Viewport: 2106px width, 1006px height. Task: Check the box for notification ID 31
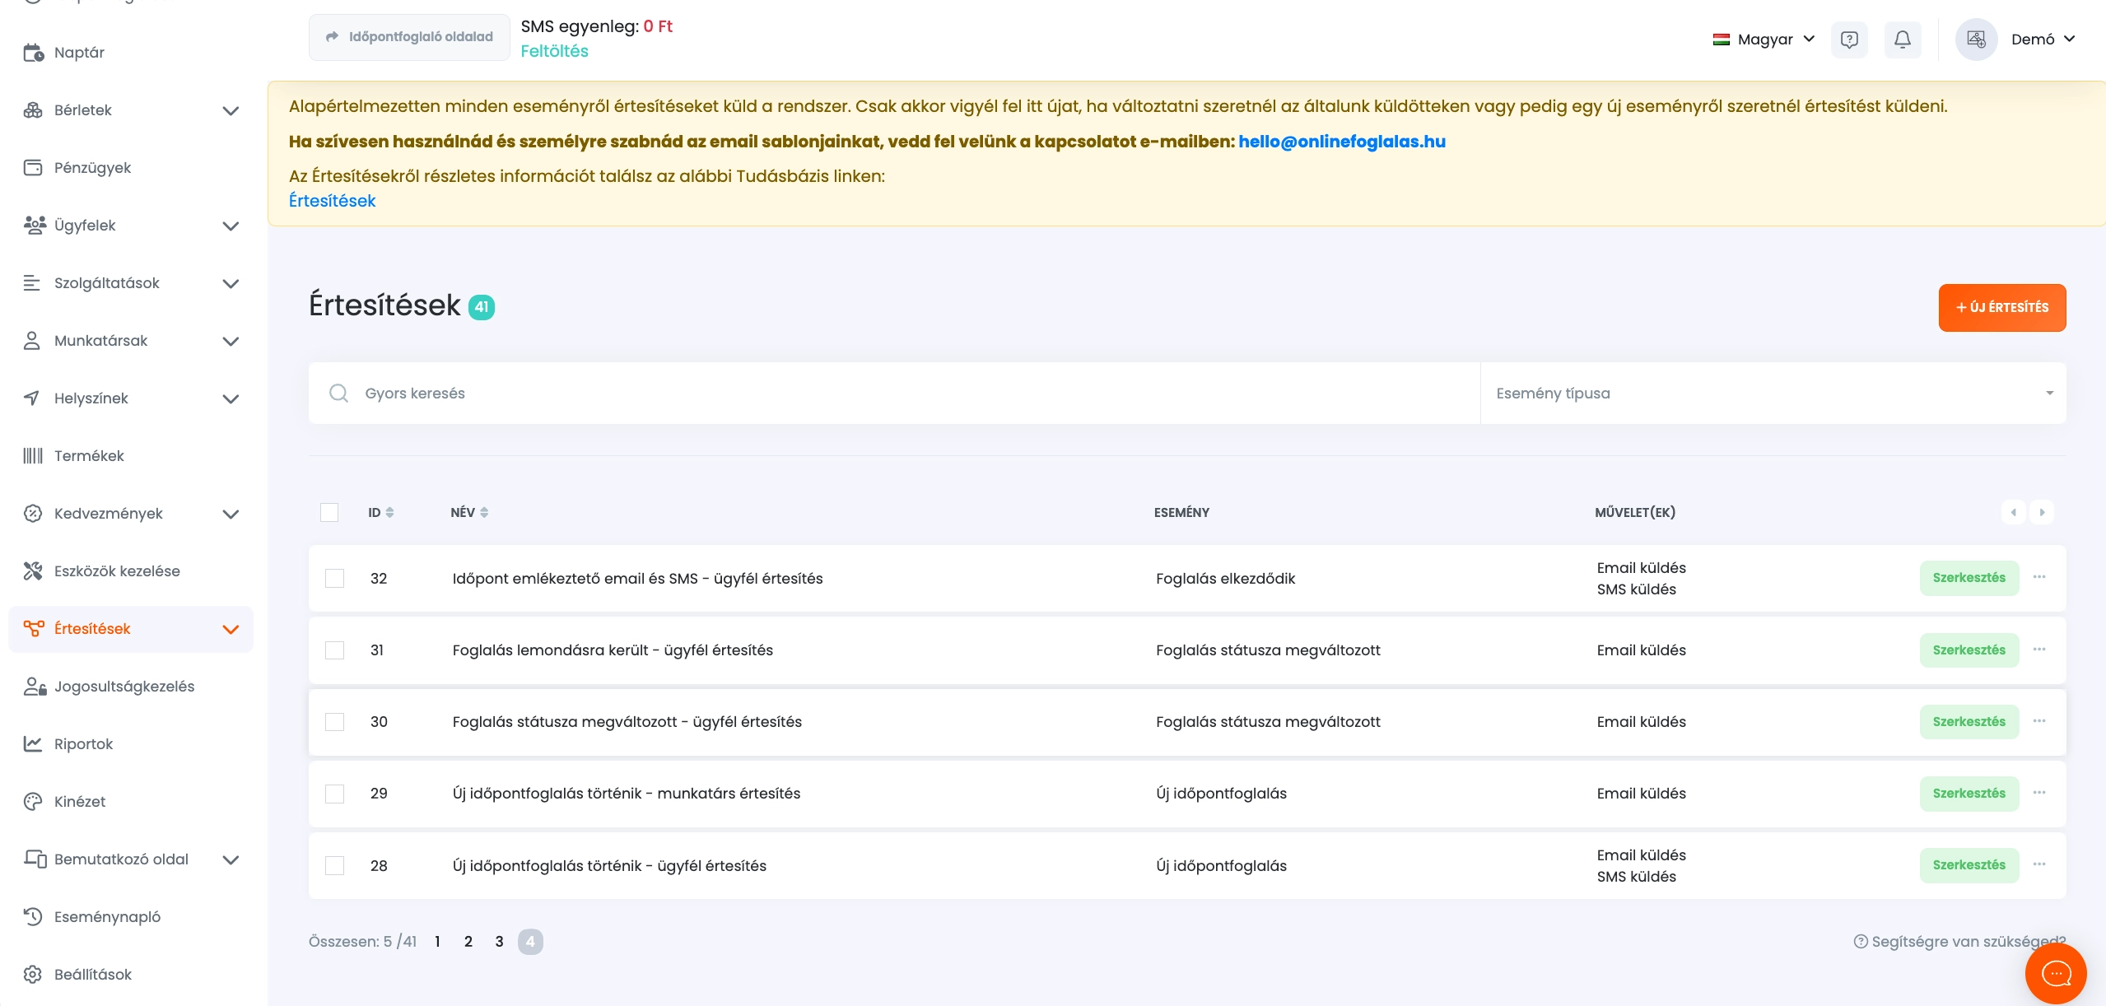tap(334, 650)
